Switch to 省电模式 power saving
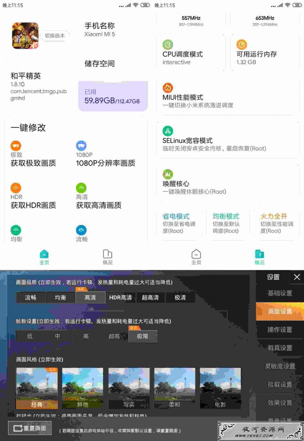304x441 pixels. pos(179,224)
